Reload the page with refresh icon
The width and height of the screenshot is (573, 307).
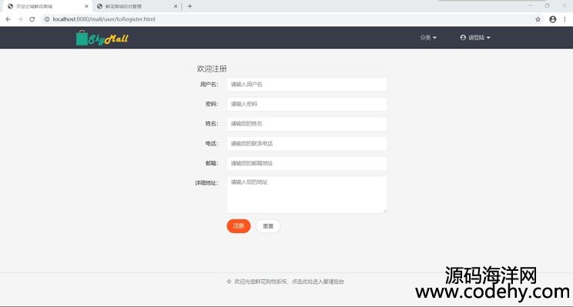[32, 19]
